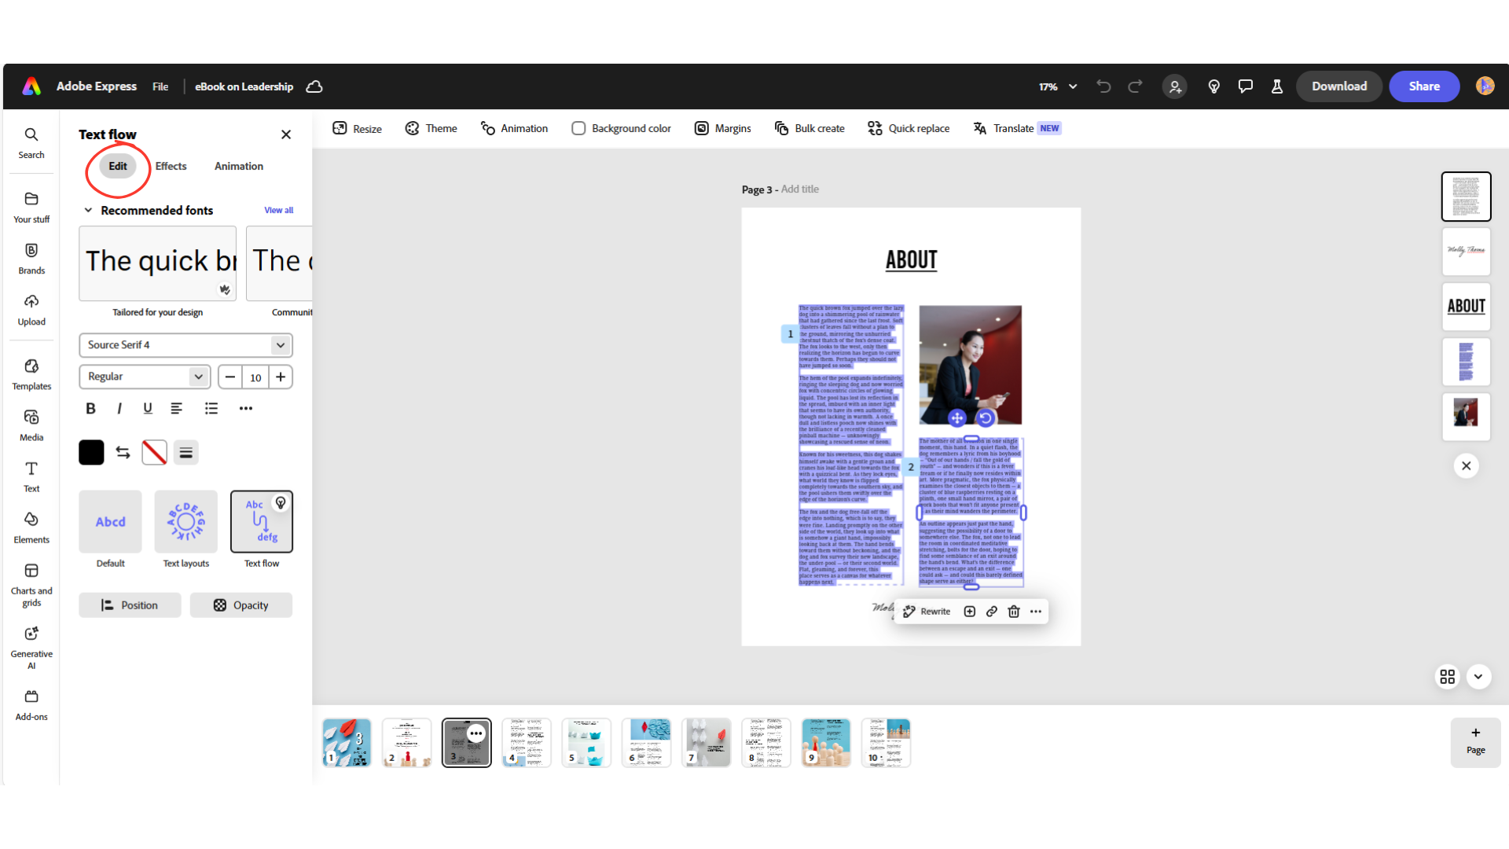Switch to the Effects tab
Viewport: 1509px width, 849px height.
click(171, 166)
